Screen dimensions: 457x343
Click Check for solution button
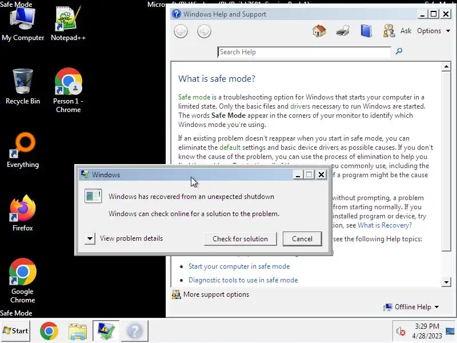pos(240,239)
